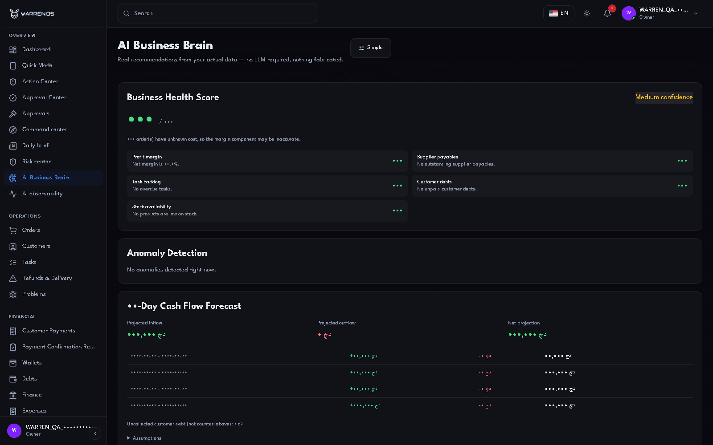Viewport: 713px width, 445px height.
Task: Select Command center in sidebar
Action: [53, 129]
